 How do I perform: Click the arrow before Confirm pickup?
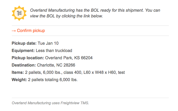pyautogui.click(x=14, y=31)
